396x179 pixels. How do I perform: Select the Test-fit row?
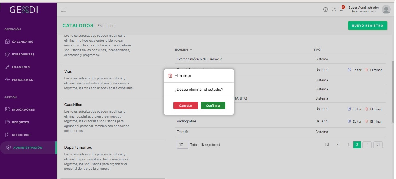point(280,132)
